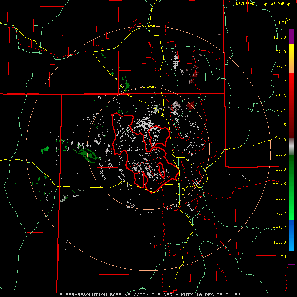
Task: Click the TH label by the color bar
Action: click(283, 257)
